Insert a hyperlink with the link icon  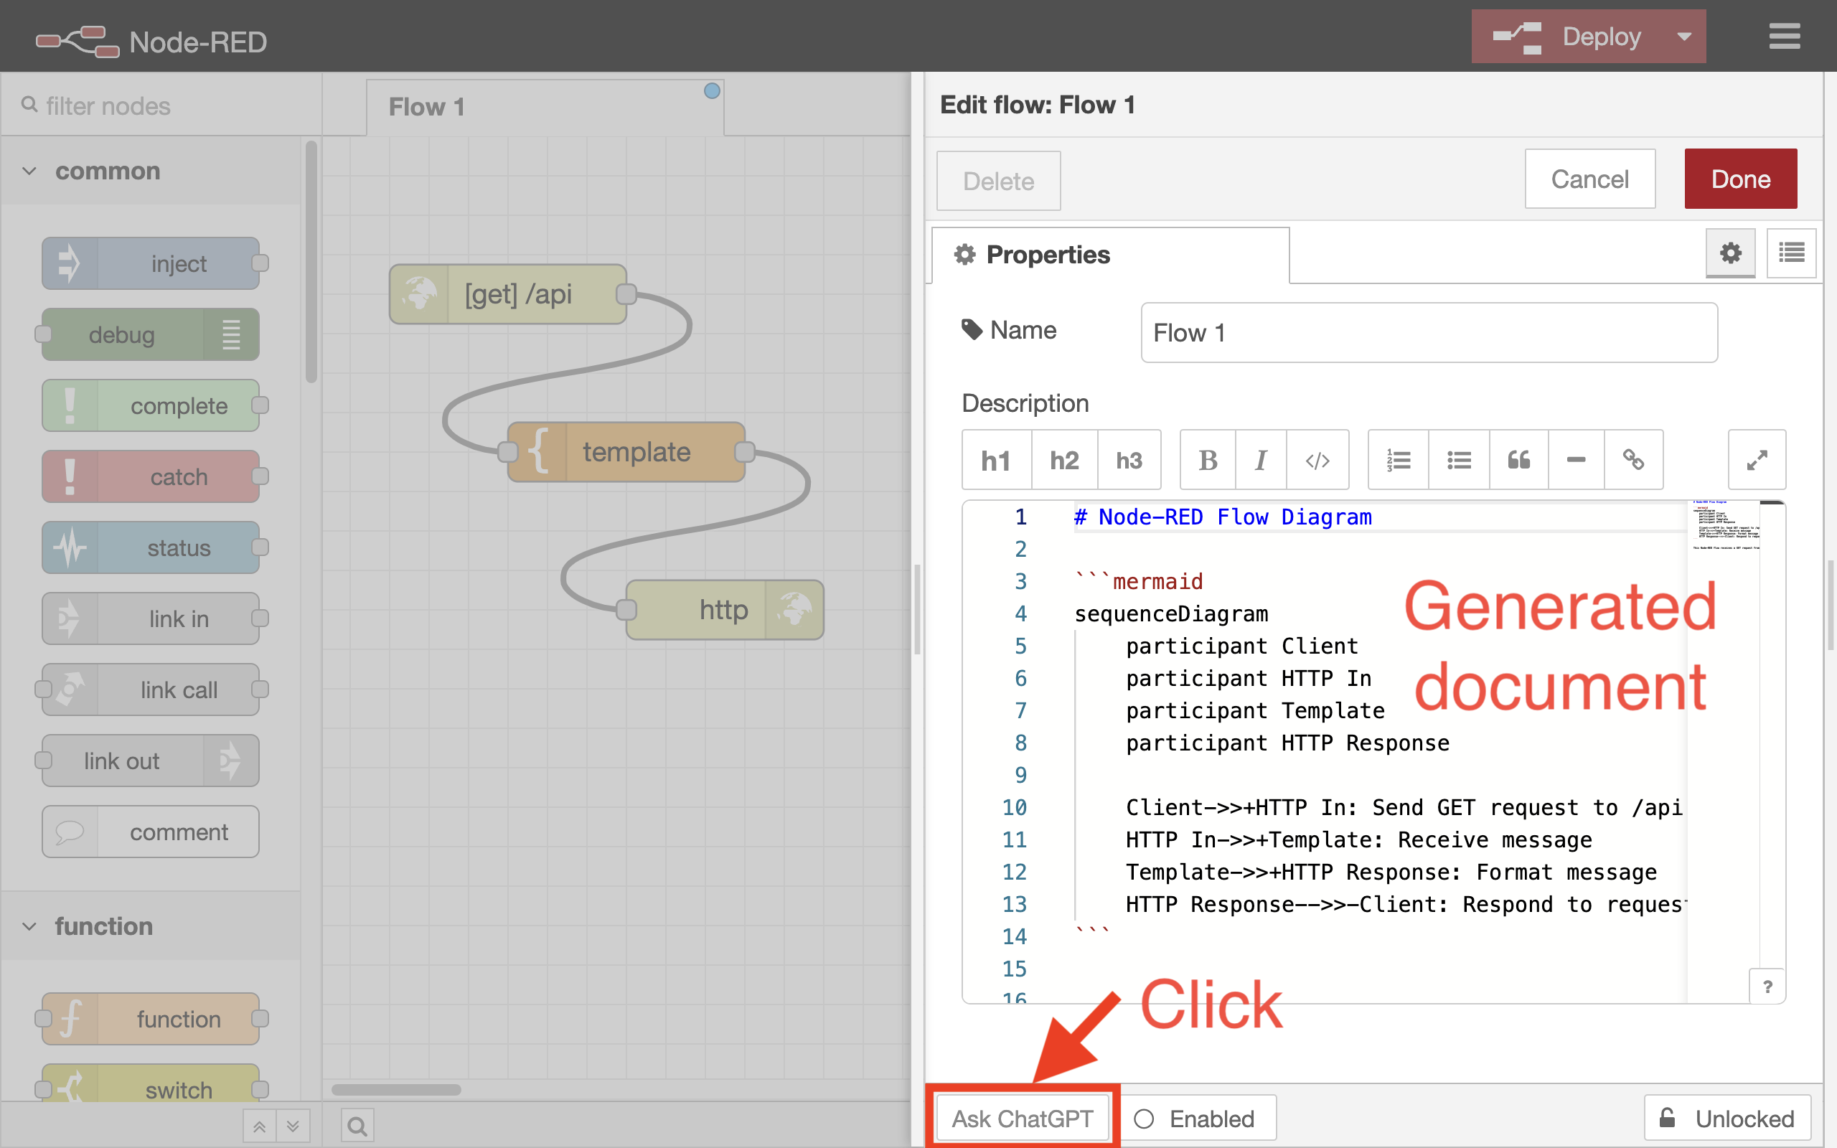point(1632,460)
